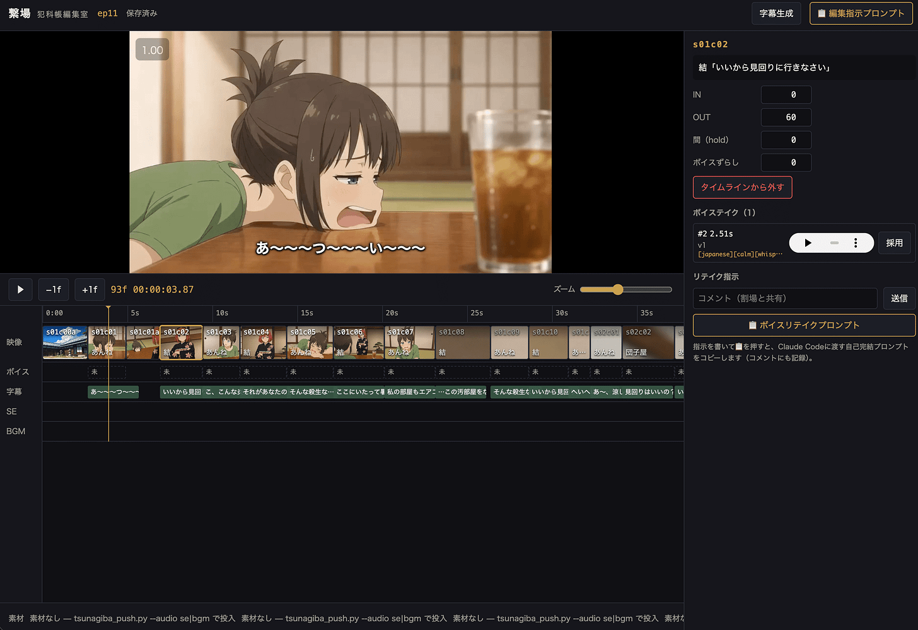Select the s01c04 clip thumbnail
The height and width of the screenshot is (630, 918).
(264, 343)
